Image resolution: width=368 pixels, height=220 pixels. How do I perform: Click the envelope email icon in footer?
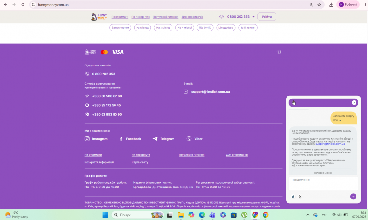[x=186, y=92]
